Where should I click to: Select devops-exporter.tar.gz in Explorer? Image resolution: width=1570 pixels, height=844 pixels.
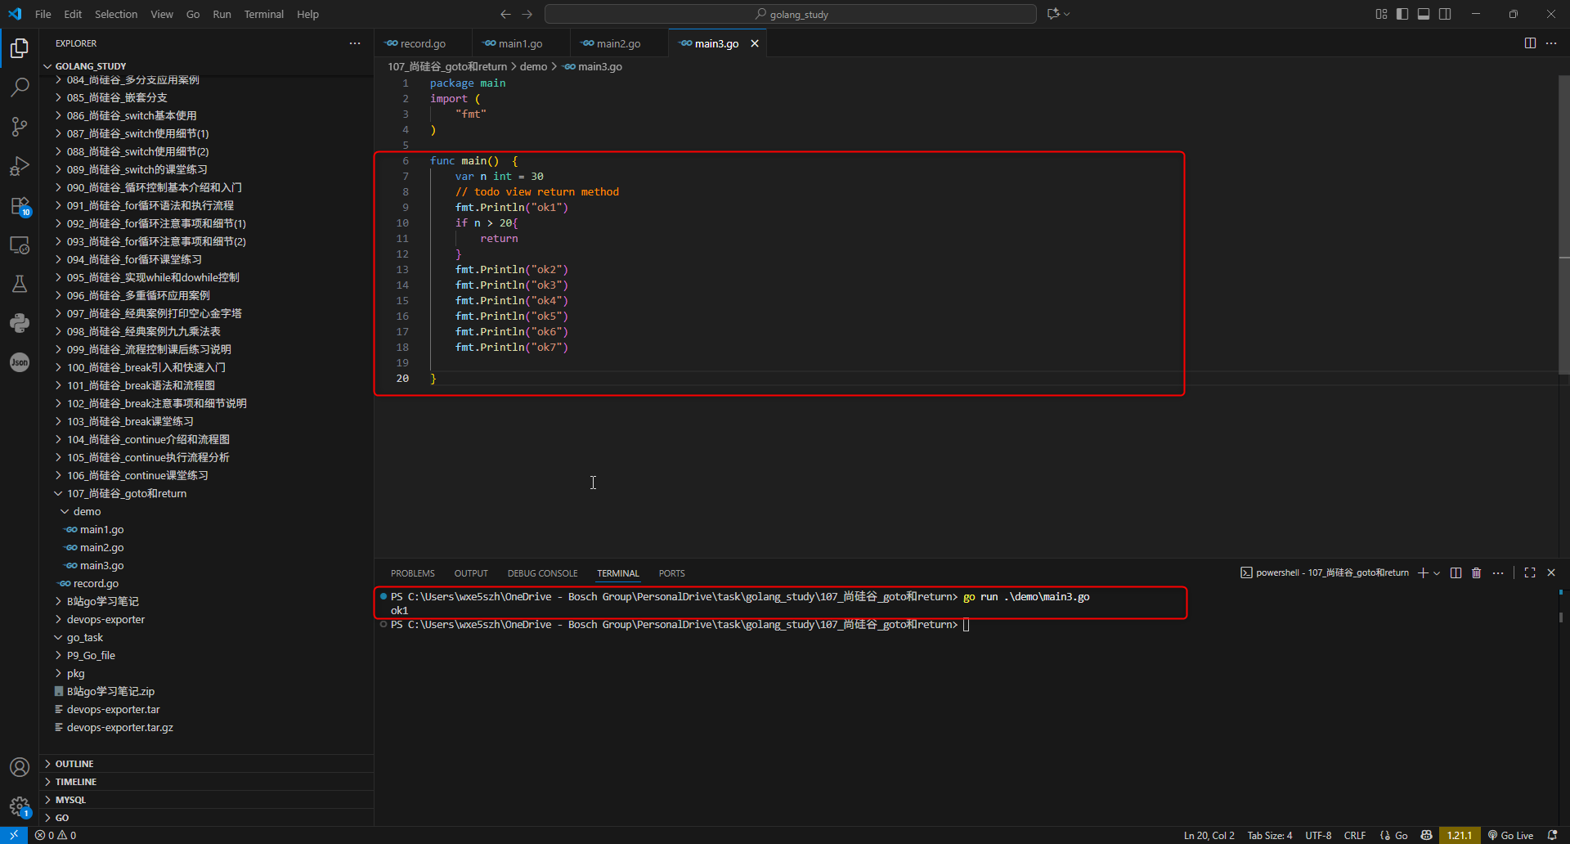(207, 727)
